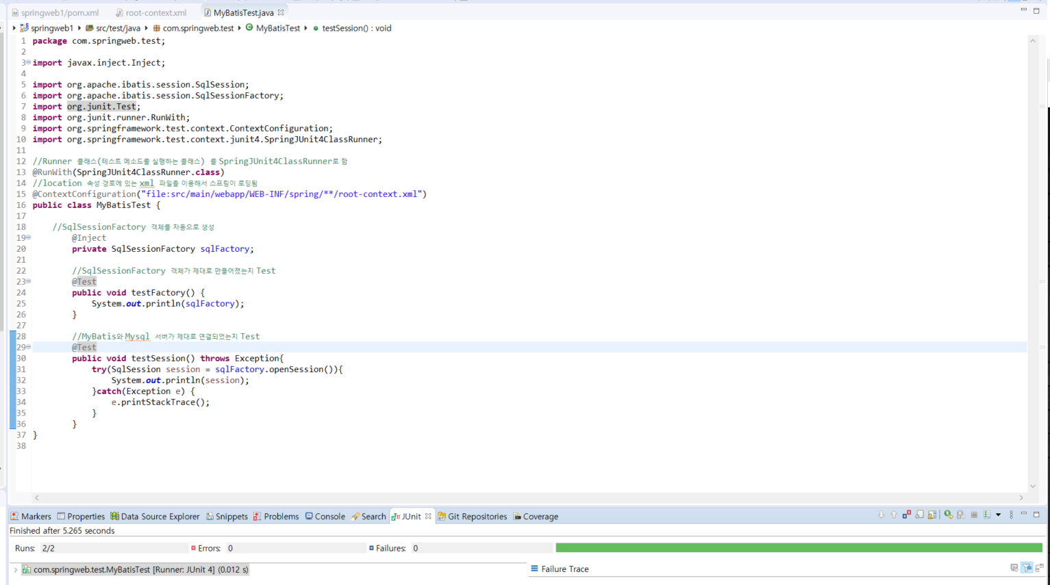Click the Failure Trace label
The width and height of the screenshot is (1050, 585).
pyautogui.click(x=564, y=569)
